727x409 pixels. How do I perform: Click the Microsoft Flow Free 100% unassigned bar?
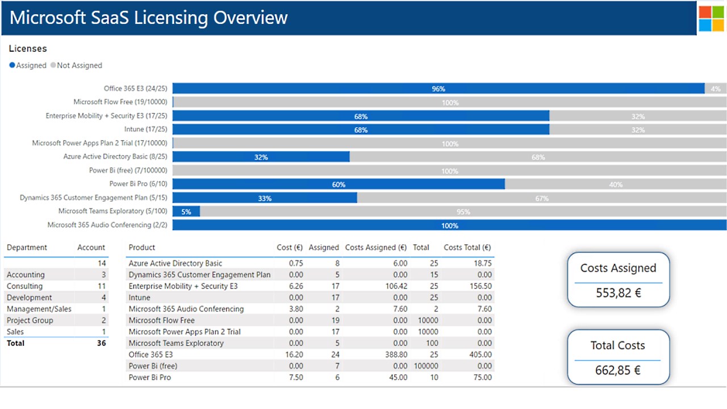click(450, 102)
